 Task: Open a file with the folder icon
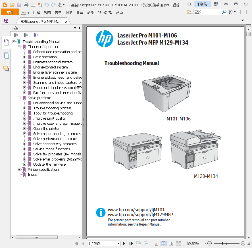pyautogui.click(x=12, y=5)
